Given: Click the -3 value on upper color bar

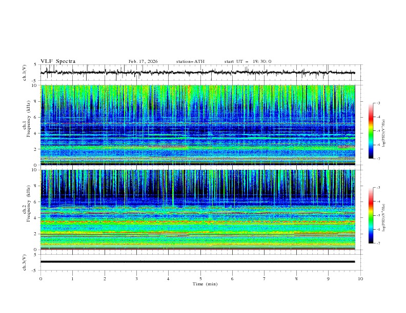Looking at the screenshot, I should pyautogui.click(x=378, y=103).
